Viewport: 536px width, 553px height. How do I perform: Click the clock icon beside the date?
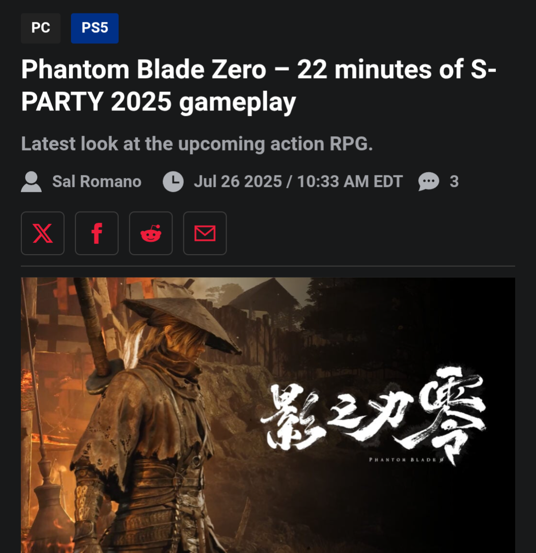(173, 182)
